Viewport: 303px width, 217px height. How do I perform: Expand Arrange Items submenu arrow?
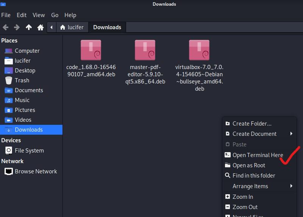click(x=291, y=186)
